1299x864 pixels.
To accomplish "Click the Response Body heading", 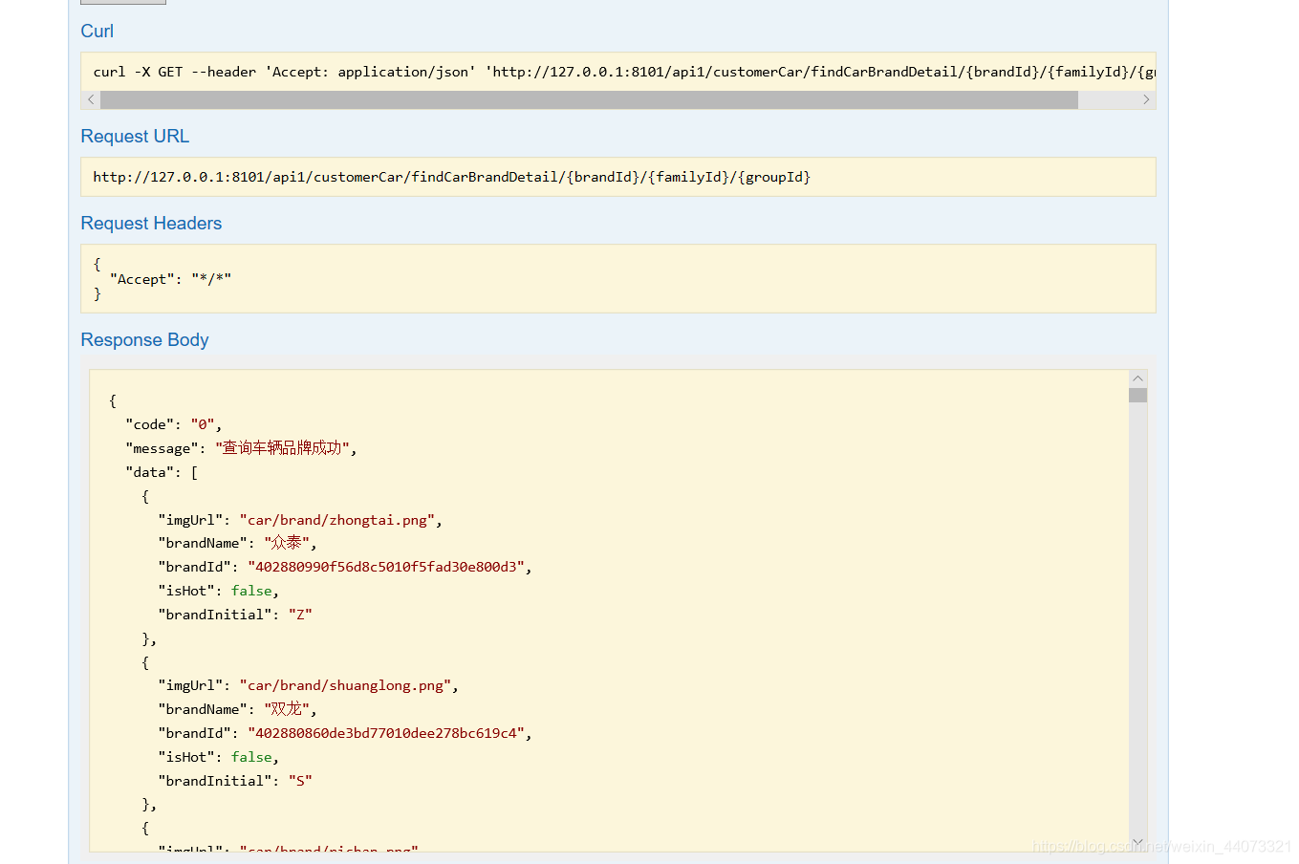I will tap(144, 340).
